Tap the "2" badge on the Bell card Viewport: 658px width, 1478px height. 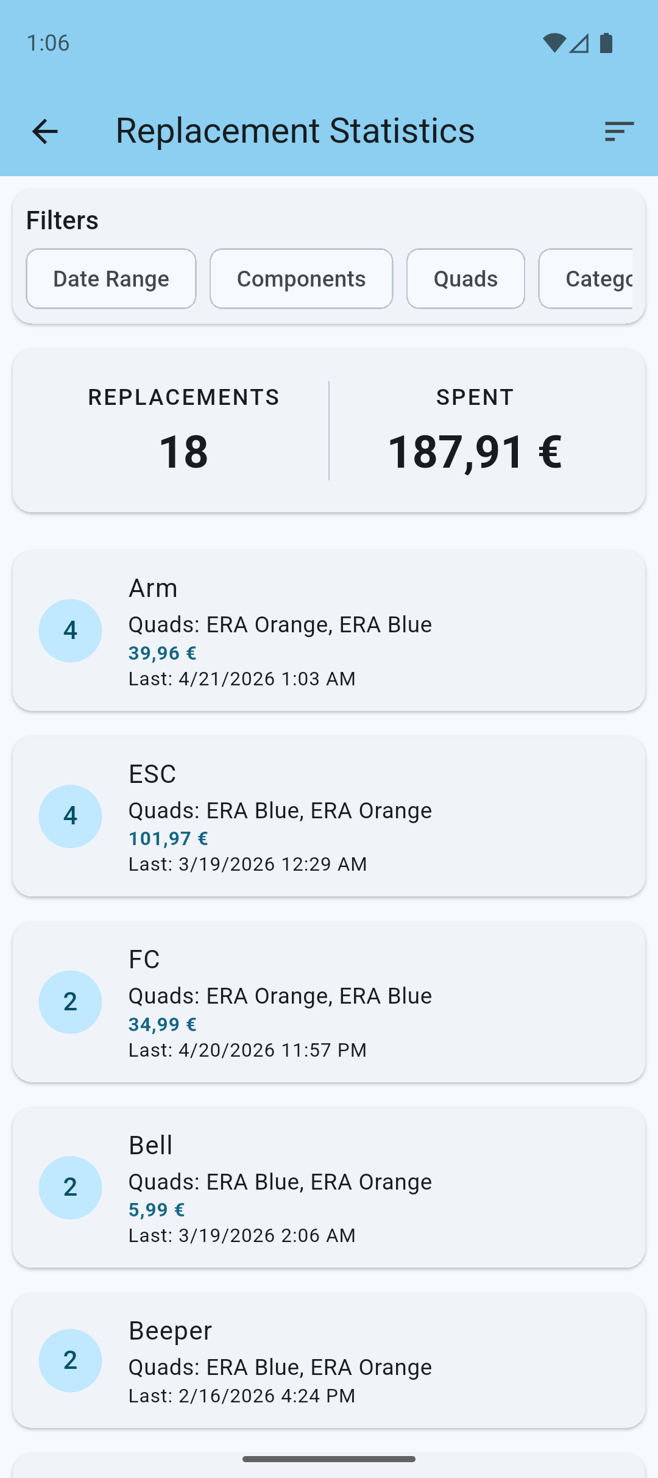70,1187
